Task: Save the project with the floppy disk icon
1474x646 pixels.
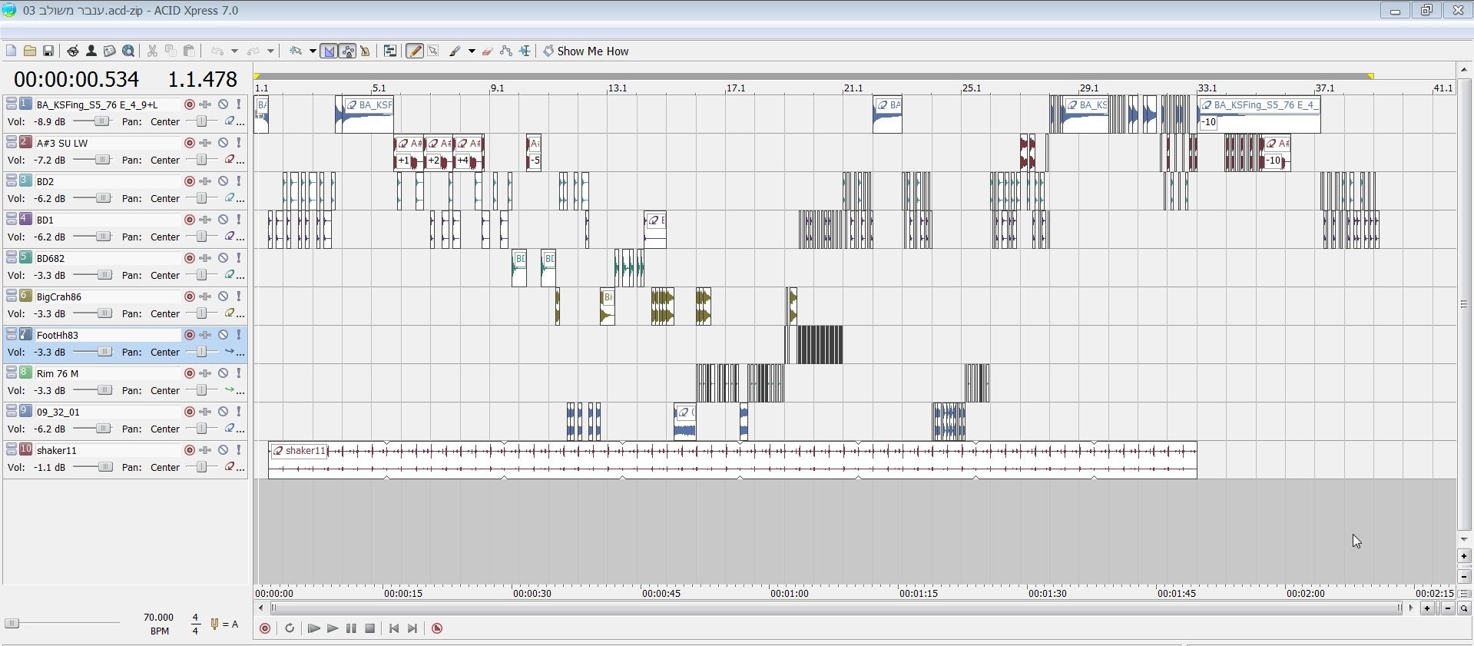Action: tap(48, 51)
